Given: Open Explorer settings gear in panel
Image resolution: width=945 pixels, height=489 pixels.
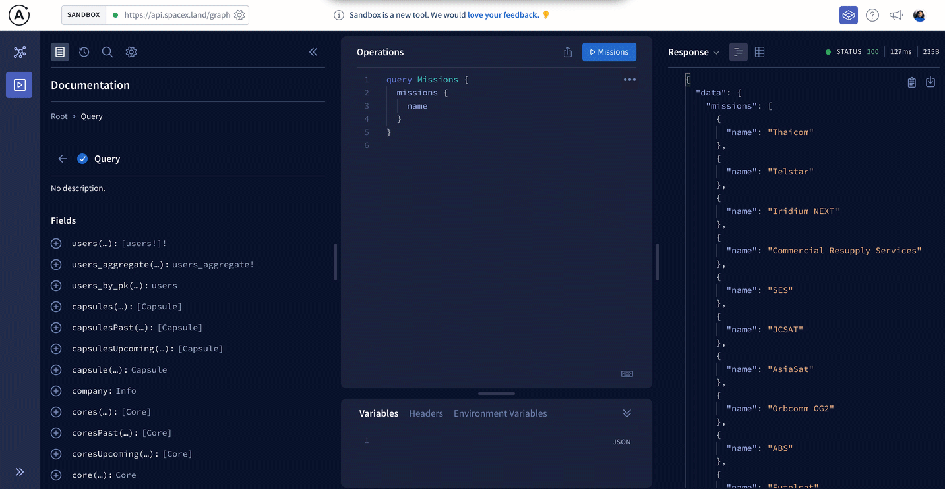Looking at the screenshot, I should pos(131,52).
